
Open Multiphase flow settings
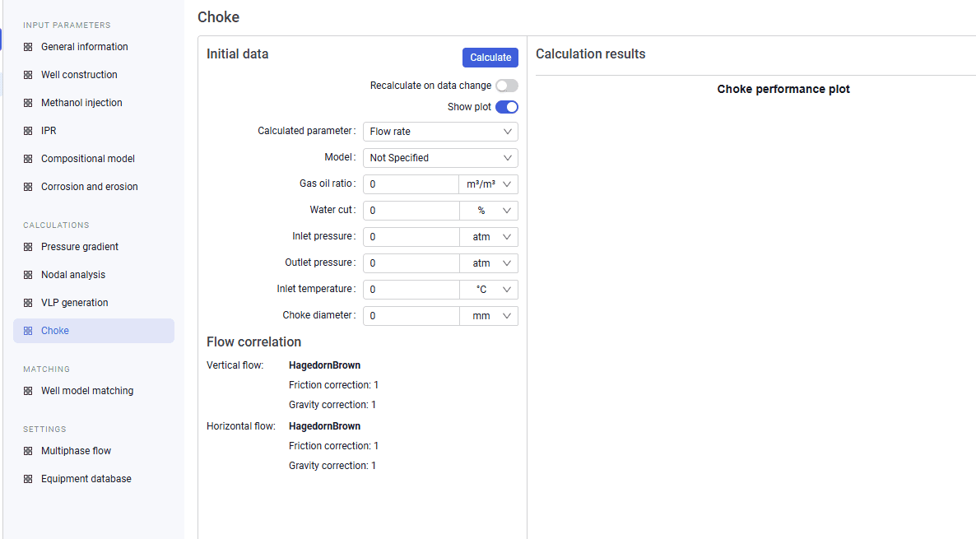coord(76,451)
